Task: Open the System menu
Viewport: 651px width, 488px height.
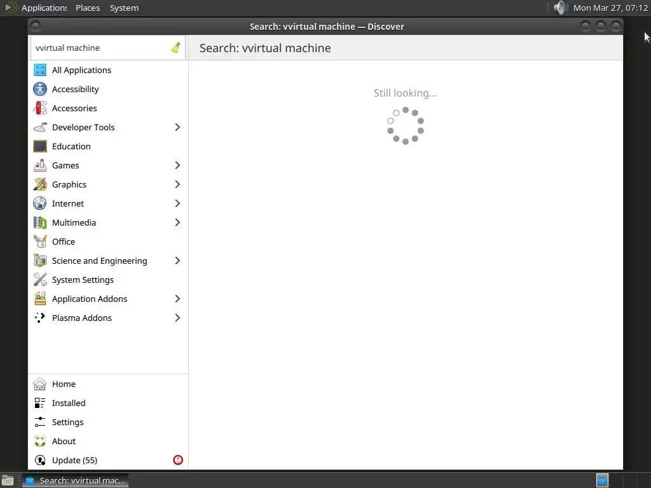Action: [x=124, y=8]
